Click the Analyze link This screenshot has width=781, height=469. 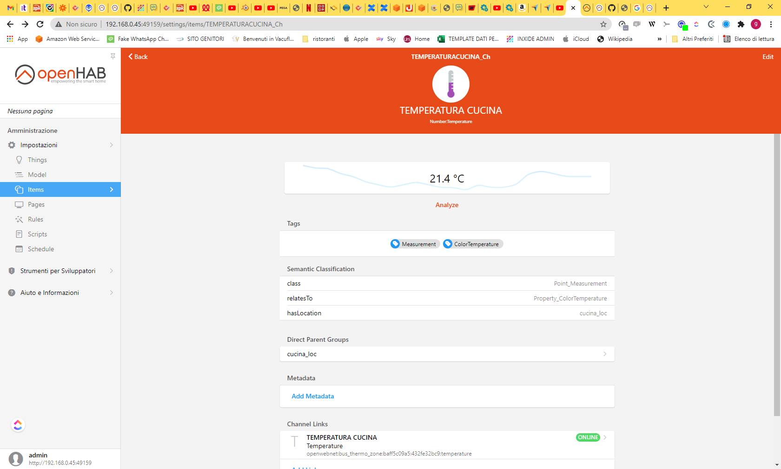[x=447, y=205]
